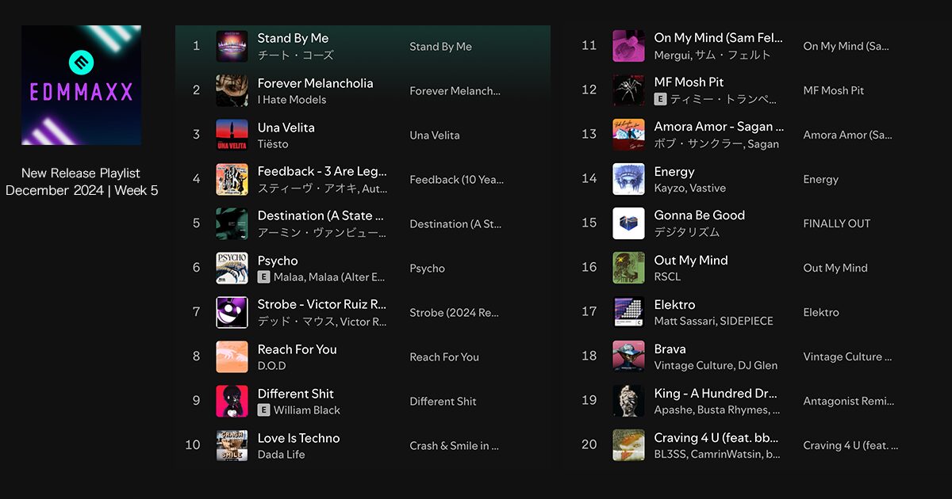Click the explicit badge beside William Black

pyautogui.click(x=263, y=410)
